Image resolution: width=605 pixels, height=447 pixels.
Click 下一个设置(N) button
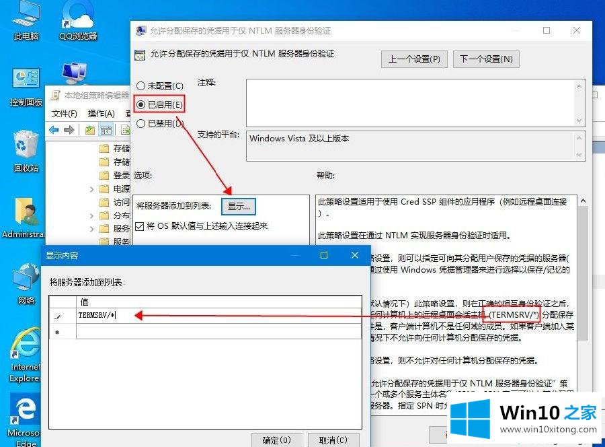486,59
